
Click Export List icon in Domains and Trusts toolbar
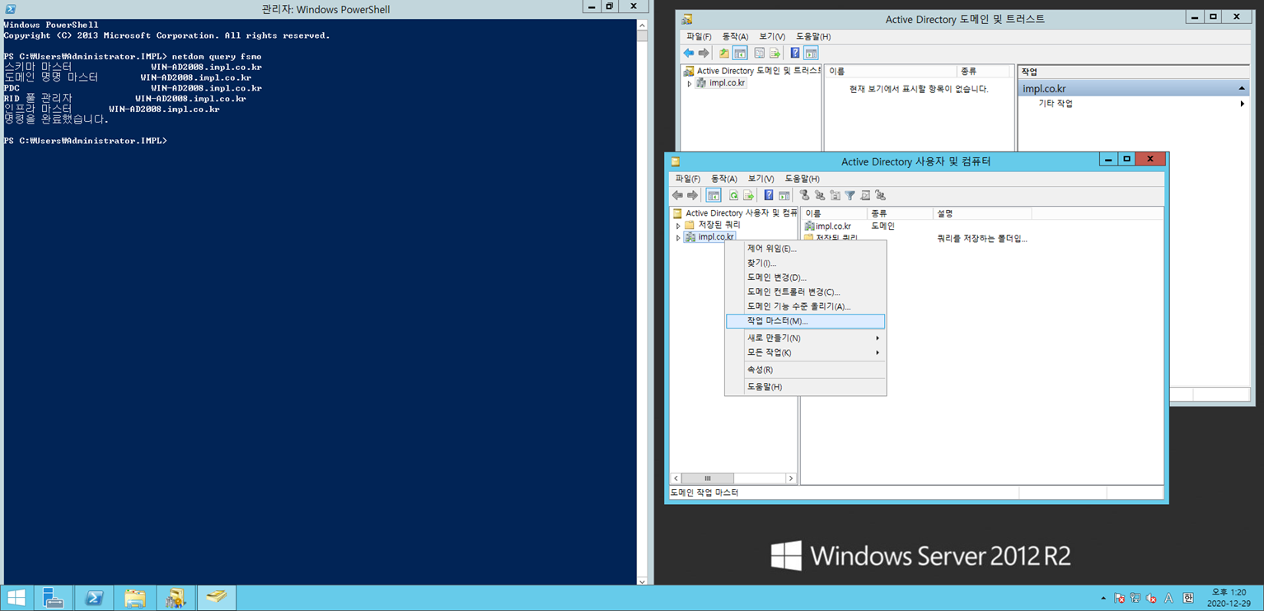775,53
